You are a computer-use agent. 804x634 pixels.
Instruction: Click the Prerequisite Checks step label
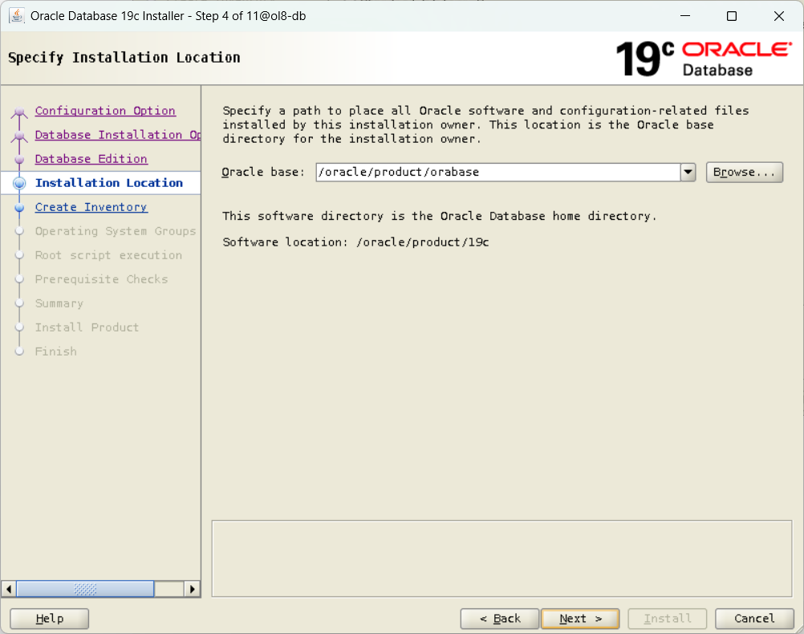point(102,279)
